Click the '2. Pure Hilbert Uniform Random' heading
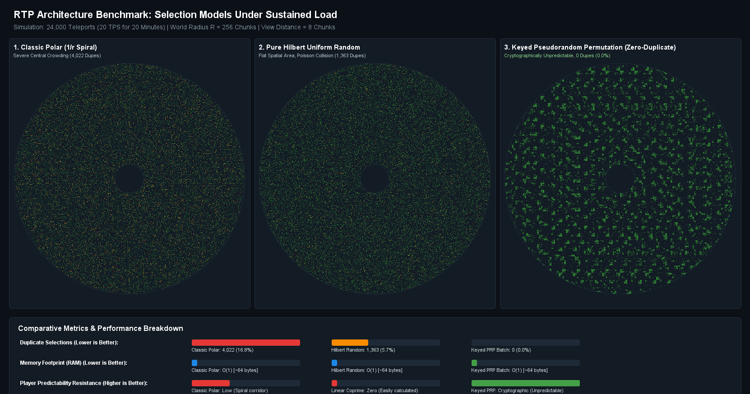 click(x=309, y=47)
